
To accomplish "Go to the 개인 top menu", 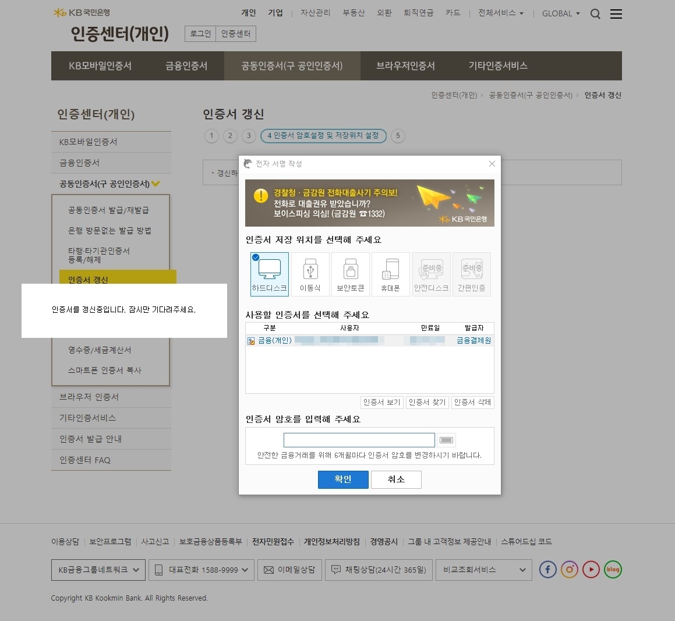I will [248, 13].
